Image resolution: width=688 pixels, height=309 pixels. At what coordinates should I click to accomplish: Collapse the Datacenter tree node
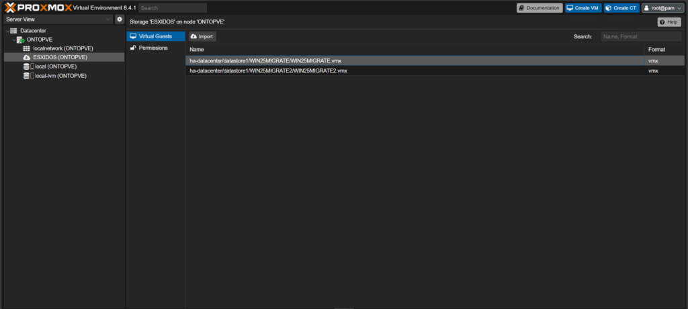pyautogui.click(x=7, y=31)
